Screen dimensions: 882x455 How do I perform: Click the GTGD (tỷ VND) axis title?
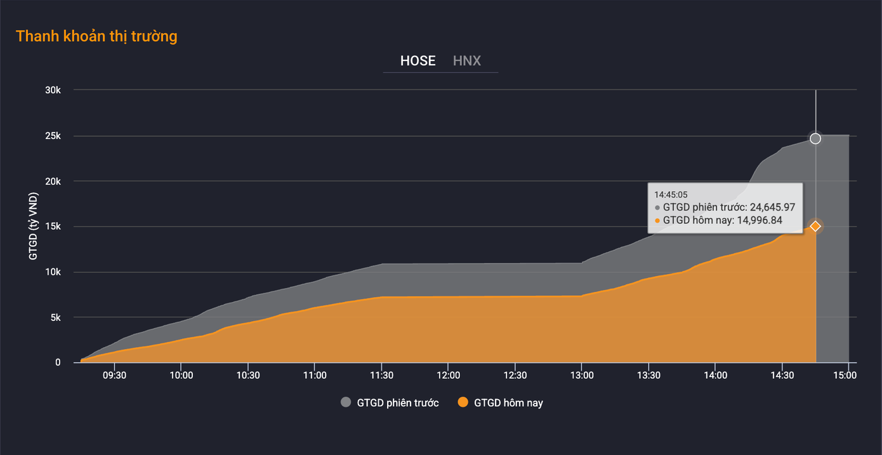pos(33,226)
